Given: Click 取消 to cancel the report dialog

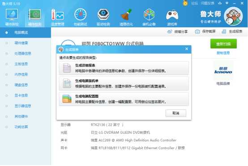Looking at the screenshot, I should 176,113.
